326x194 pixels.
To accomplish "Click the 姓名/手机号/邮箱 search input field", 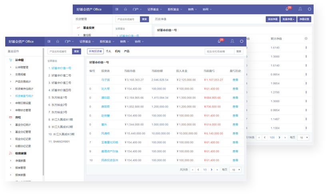I will tap(219, 51).
